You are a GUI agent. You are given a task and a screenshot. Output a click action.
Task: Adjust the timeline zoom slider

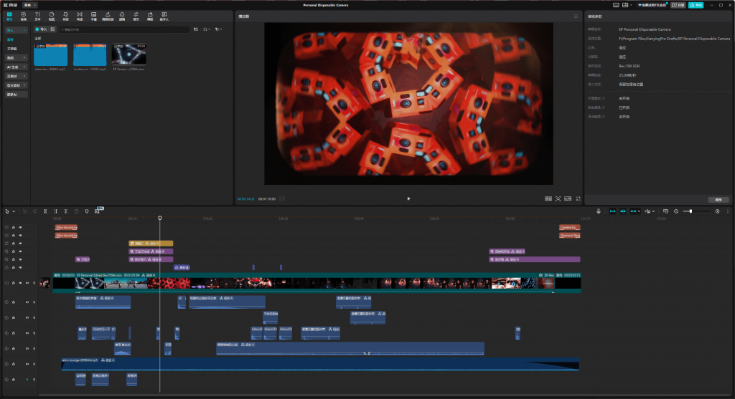tap(690, 211)
